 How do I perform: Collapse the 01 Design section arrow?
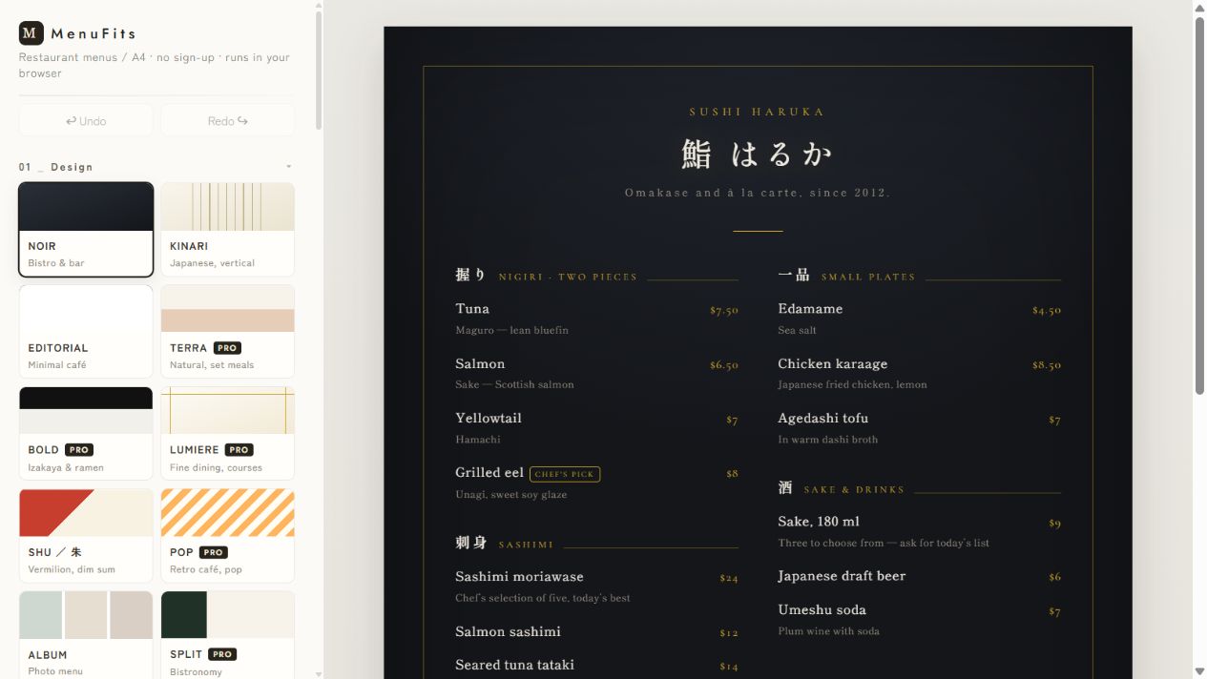click(x=289, y=167)
